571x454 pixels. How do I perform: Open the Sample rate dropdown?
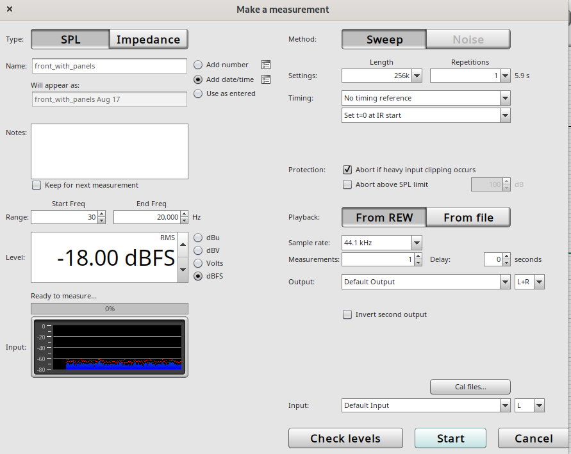click(x=417, y=243)
